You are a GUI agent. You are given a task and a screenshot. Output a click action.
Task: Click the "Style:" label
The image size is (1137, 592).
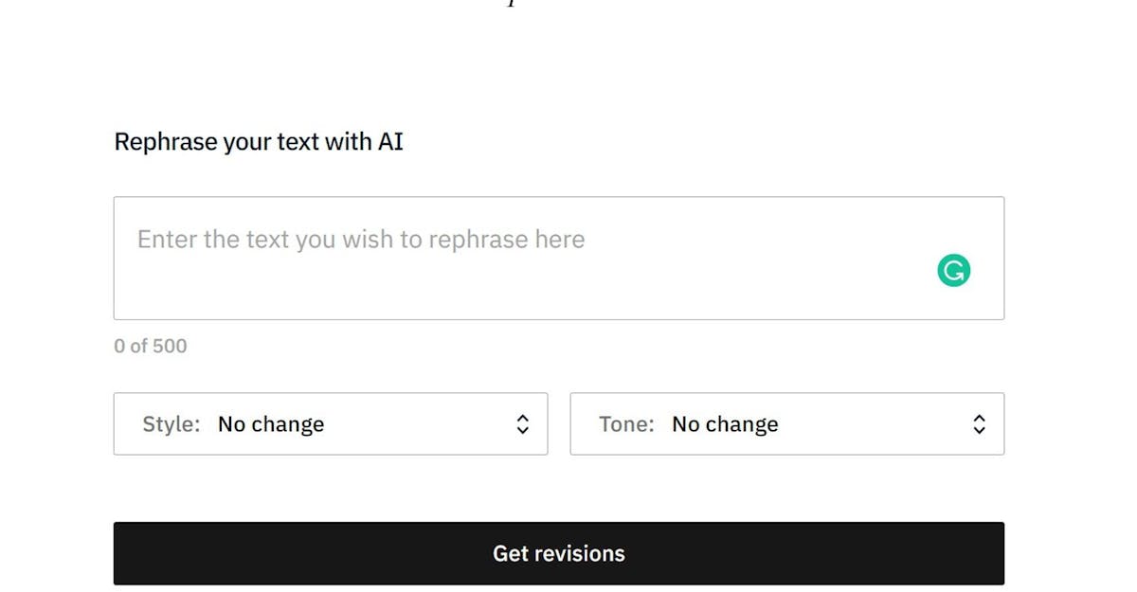click(171, 424)
